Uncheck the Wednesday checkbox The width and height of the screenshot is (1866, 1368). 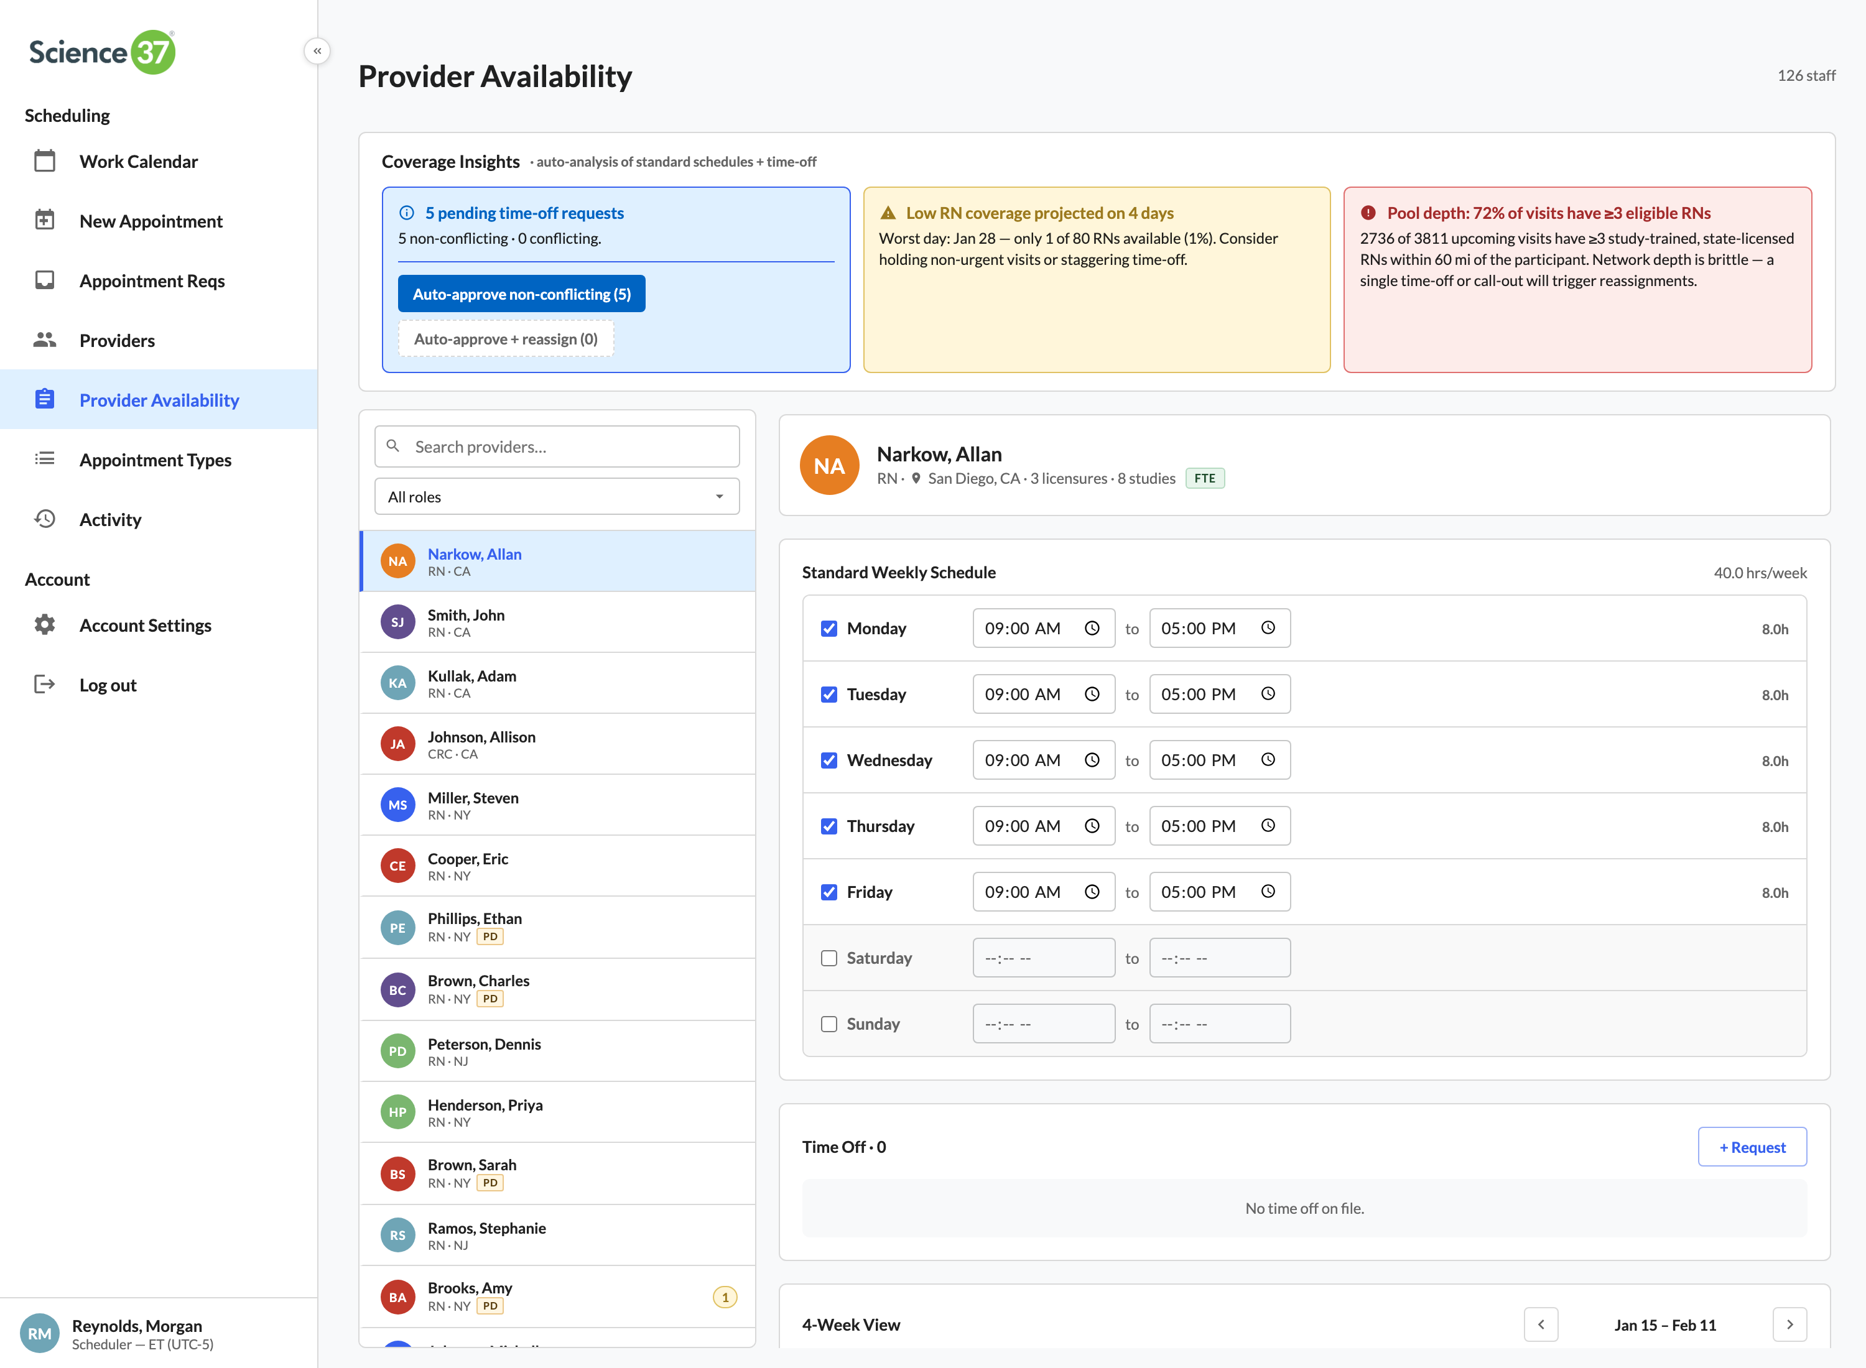[x=829, y=760]
